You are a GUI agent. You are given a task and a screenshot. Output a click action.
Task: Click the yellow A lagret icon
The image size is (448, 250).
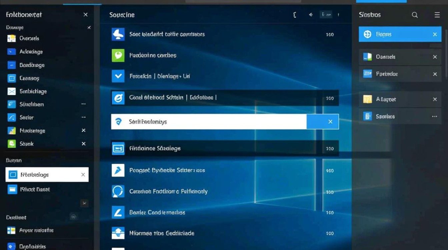pyautogui.click(x=367, y=99)
